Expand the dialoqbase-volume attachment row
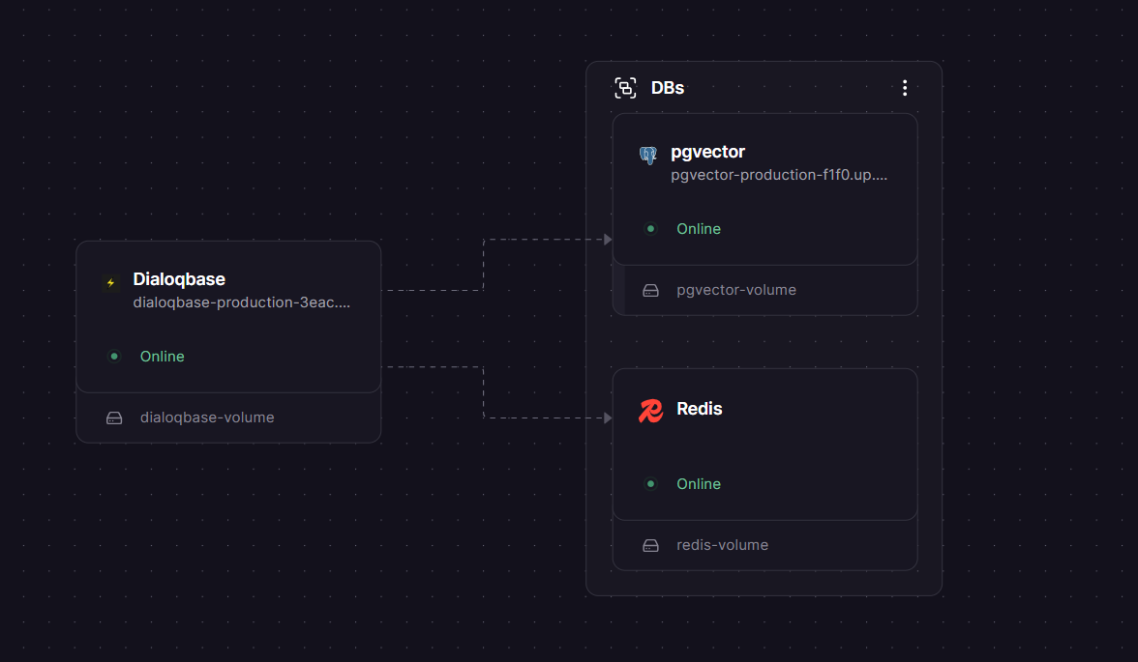 pos(207,417)
